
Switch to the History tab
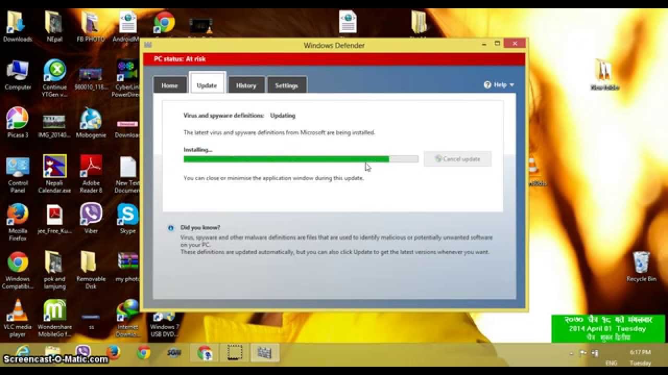246,85
